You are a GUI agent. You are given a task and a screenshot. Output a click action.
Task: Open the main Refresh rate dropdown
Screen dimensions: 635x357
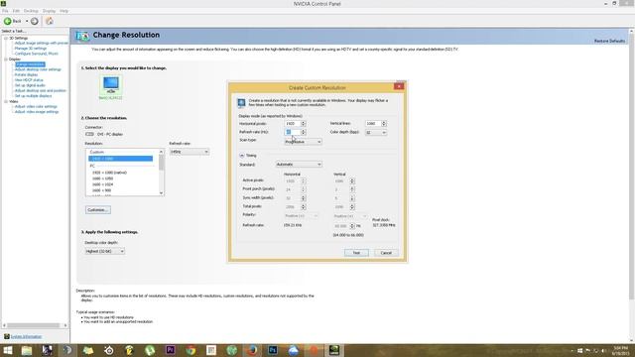point(190,152)
